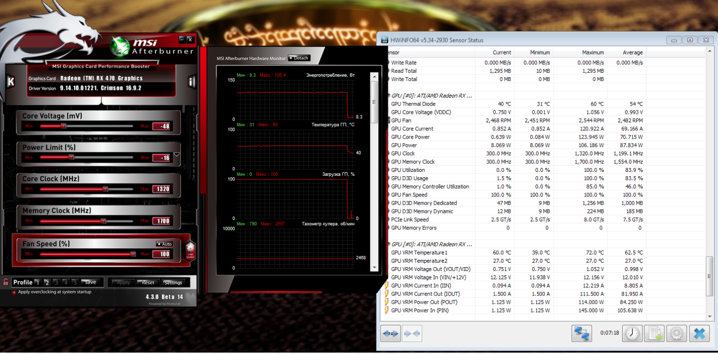Click the Memory Clock slider handle
718x355 pixels.
pos(103,221)
